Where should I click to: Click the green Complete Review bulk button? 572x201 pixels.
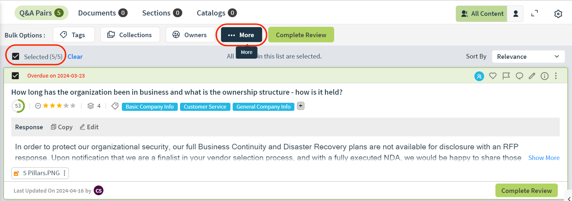click(x=301, y=35)
